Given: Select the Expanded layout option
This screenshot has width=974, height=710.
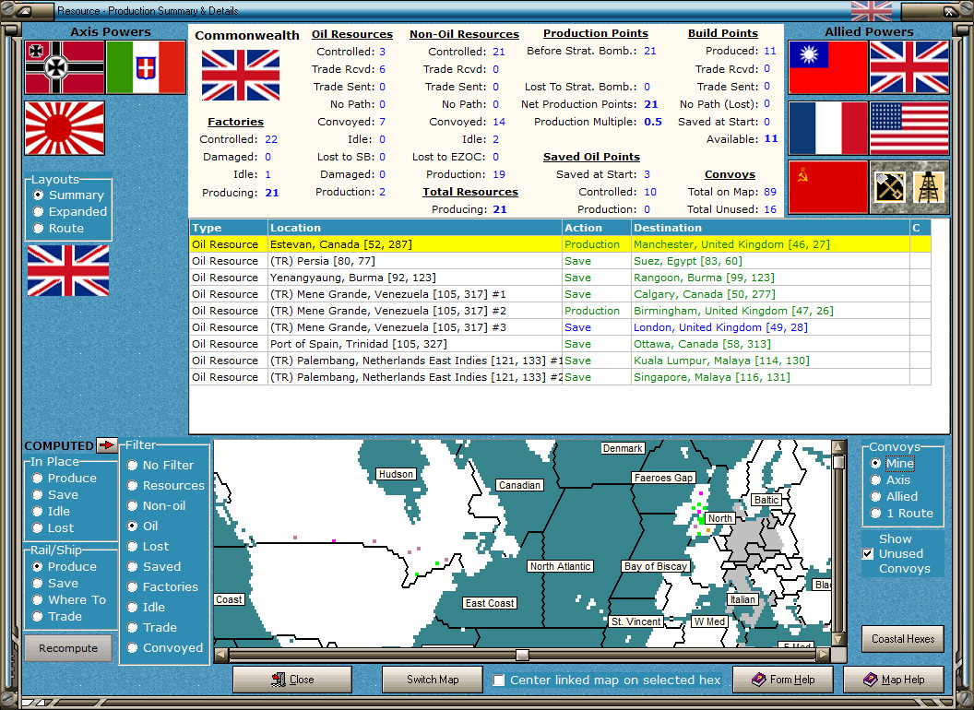Looking at the screenshot, I should coord(70,211).
